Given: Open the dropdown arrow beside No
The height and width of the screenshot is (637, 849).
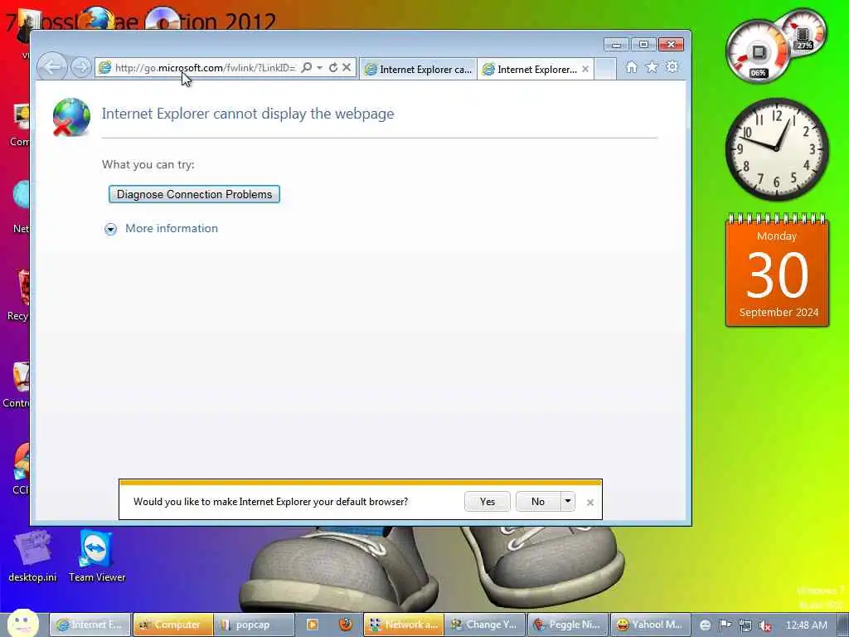Looking at the screenshot, I should click(567, 502).
